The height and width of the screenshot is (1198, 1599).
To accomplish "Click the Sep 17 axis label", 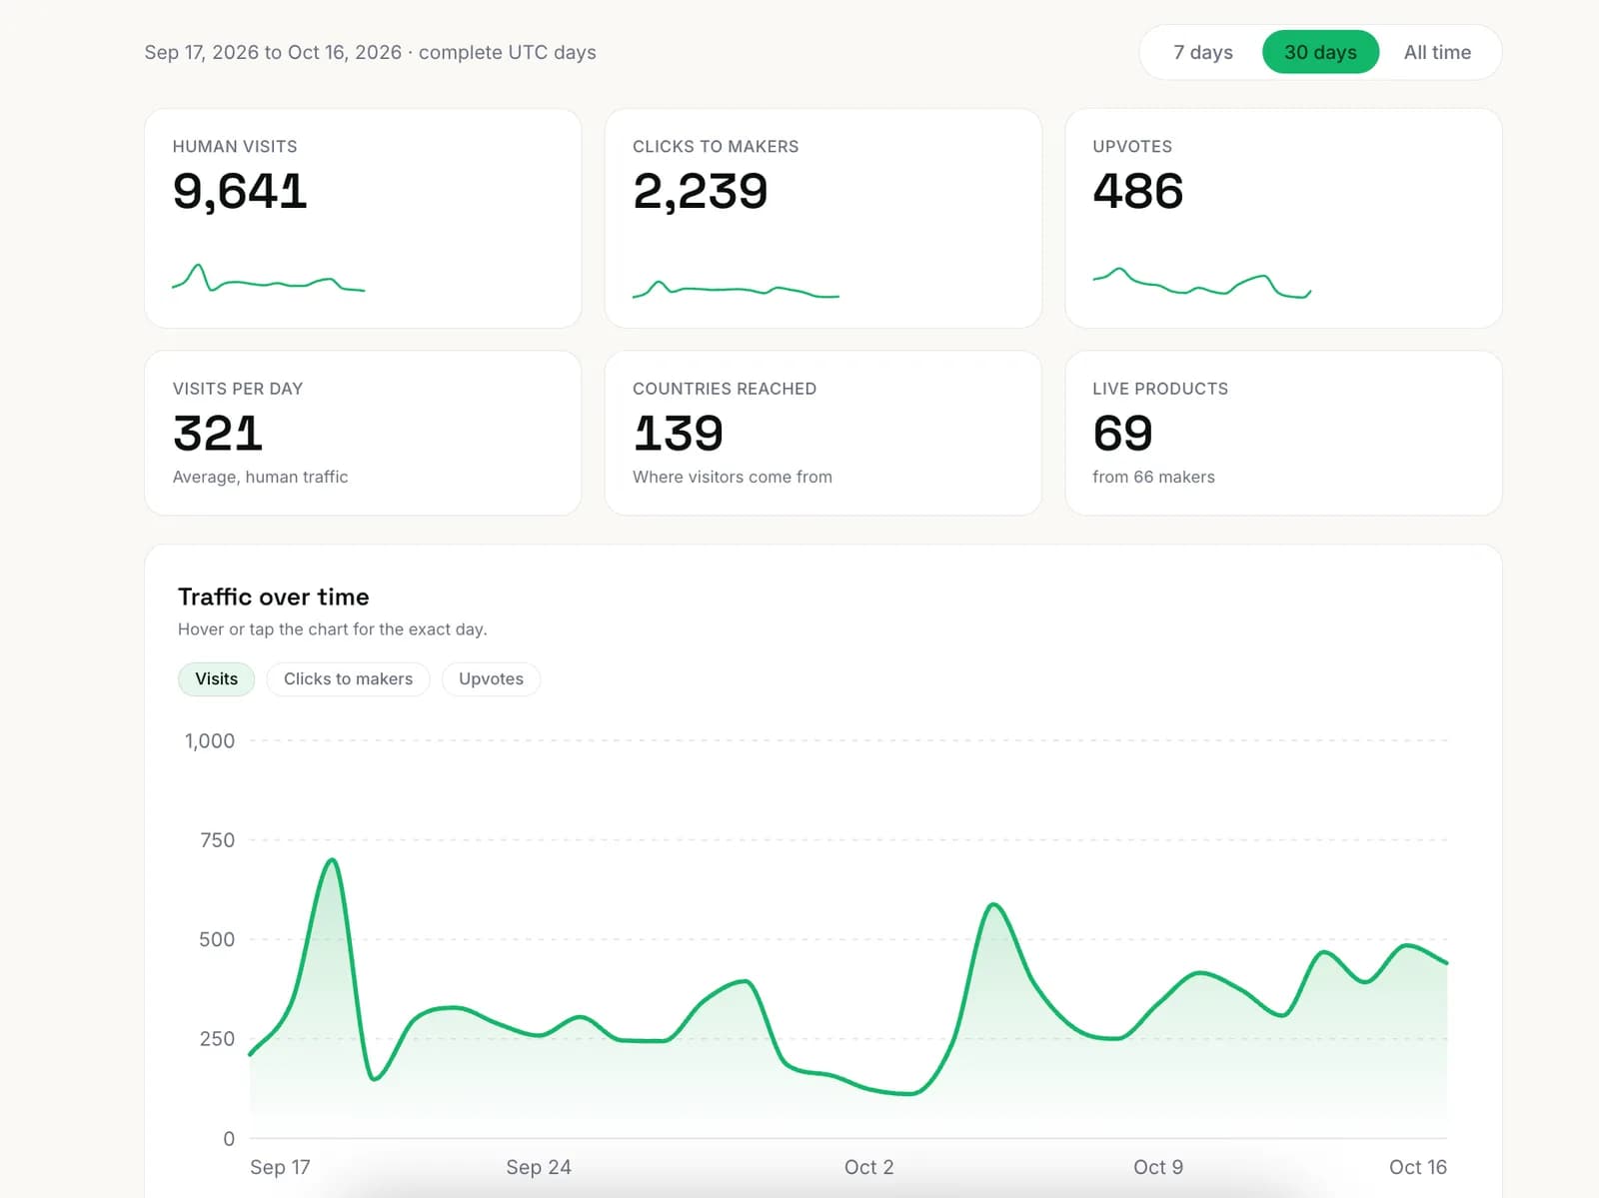I will coord(280,1167).
